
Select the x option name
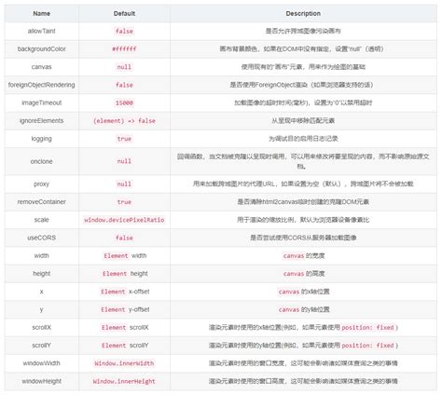click(x=42, y=292)
